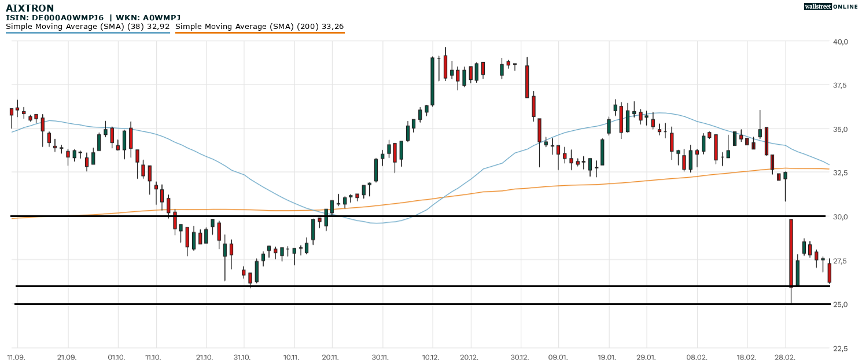Click the 09.01. date label

(558, 357)
